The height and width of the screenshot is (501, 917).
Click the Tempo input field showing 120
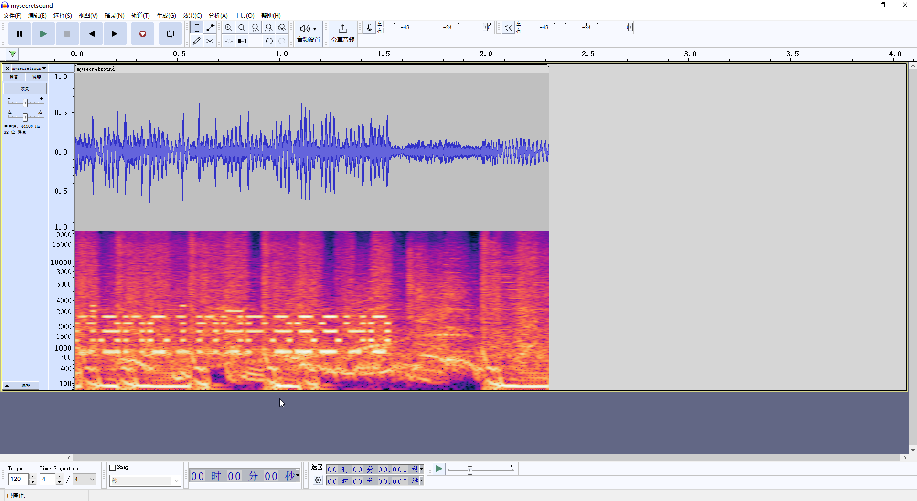(18, 480)
